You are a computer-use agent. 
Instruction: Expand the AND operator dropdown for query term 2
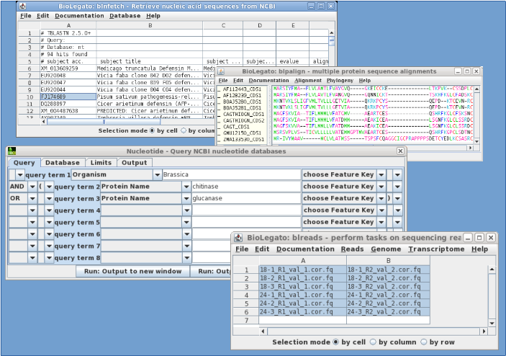coord(32,187)
